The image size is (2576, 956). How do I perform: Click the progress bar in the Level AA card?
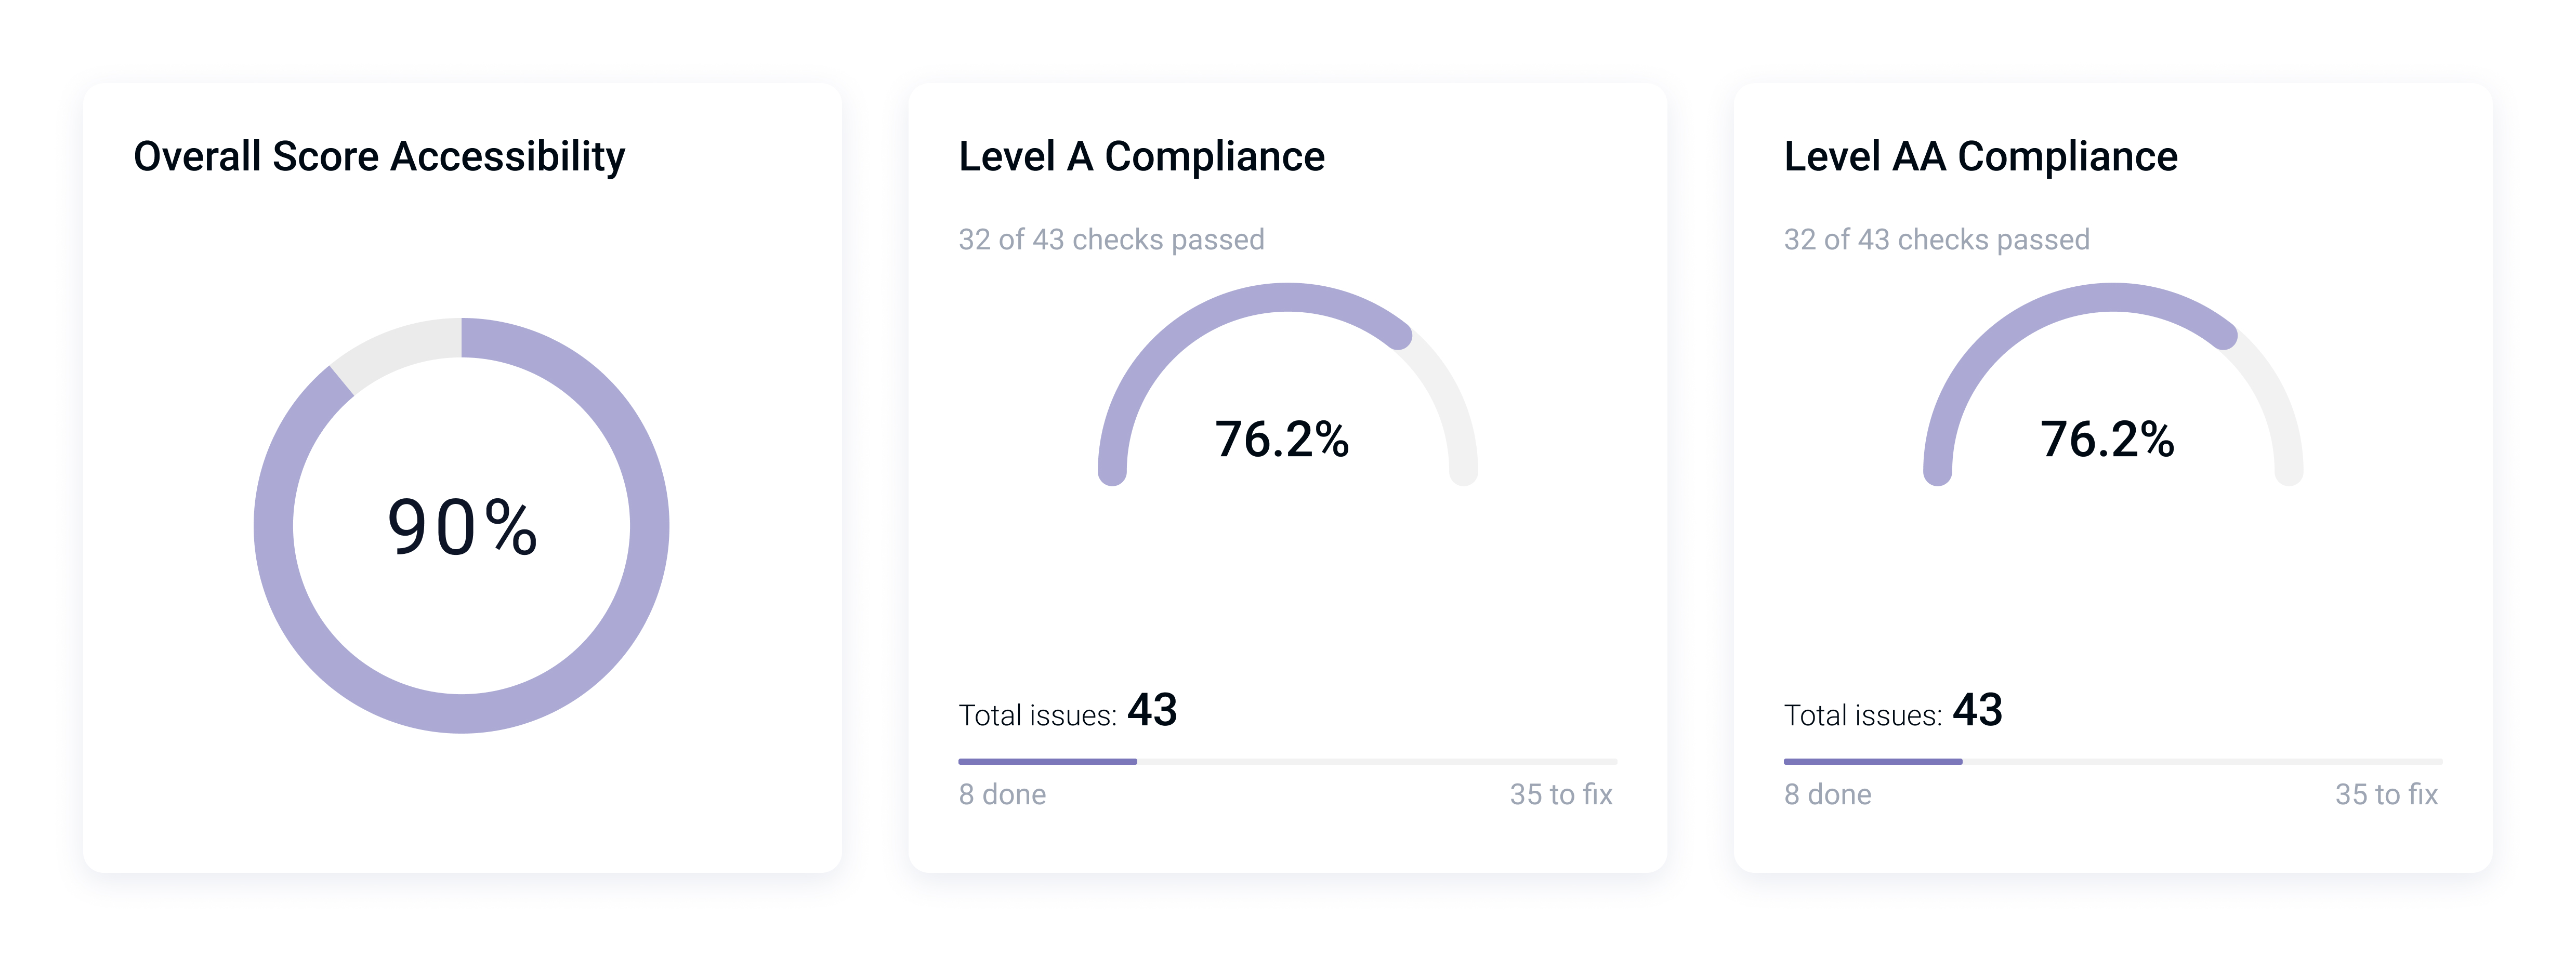(x=2112, y=760)
